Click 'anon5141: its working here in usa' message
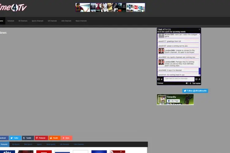The height and width of the screenshot is (153, 230). tap(171, 75)
